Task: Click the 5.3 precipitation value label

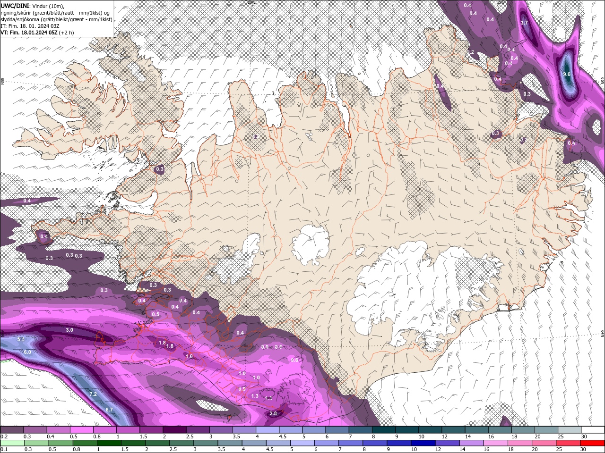Action: click(x=21, y=339)
